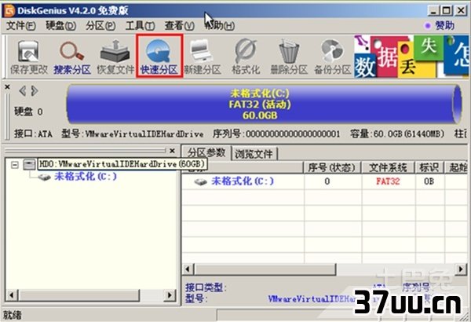This screenshot has height=322, width=471.
Task: Select the blue partition bar 未格式化(C:)
Action: [x=263, y=104]
